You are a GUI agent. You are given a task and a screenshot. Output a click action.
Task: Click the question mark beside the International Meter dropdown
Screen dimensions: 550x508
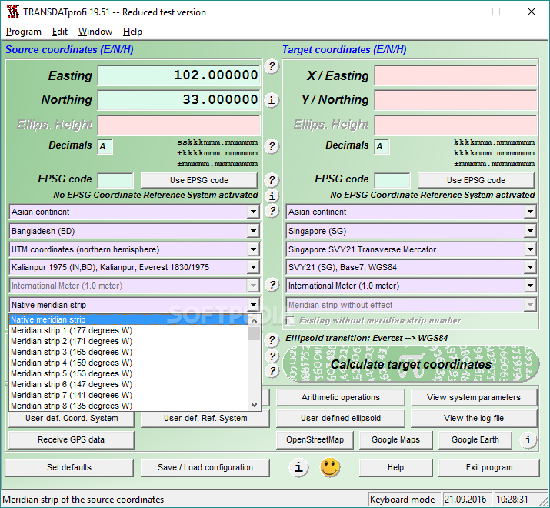[272, 285]
